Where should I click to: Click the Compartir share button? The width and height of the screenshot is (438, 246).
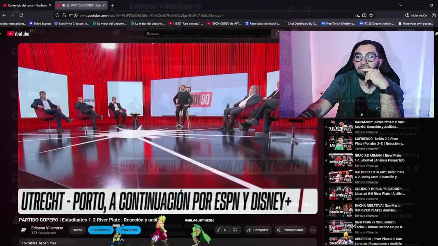coord(258,230)
